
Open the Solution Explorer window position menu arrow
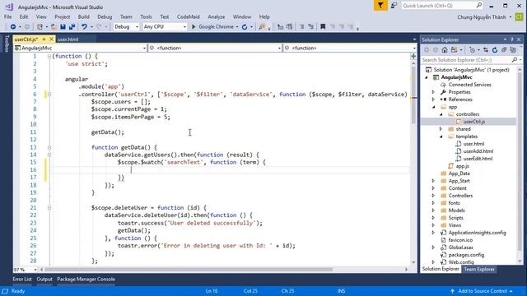pyautogui.click(x=505, y=39)
